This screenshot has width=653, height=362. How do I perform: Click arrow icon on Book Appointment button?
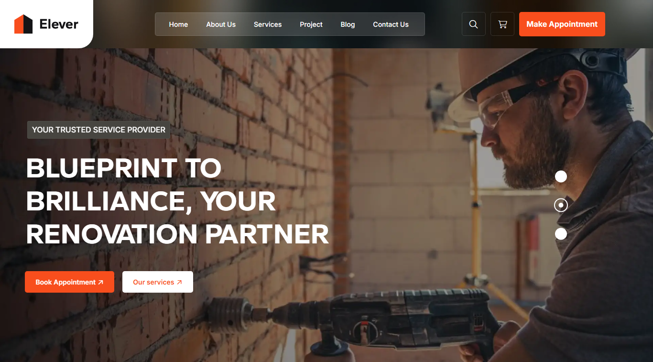pos(100,282)
